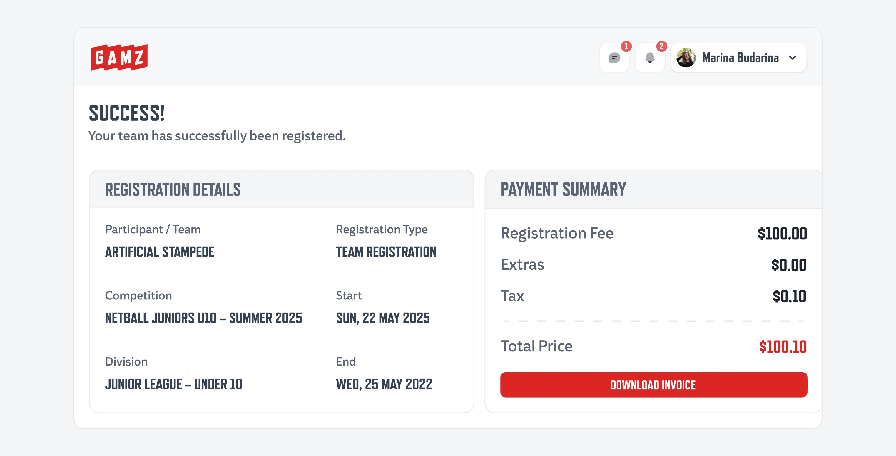Expand the user menu chevron
Viewport: 896px width, 456px height.
point(792,58)
